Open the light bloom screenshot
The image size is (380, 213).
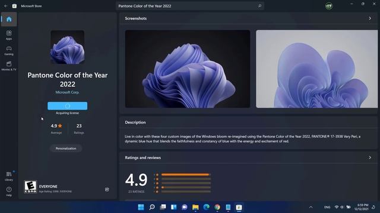(x=316, y=69)
